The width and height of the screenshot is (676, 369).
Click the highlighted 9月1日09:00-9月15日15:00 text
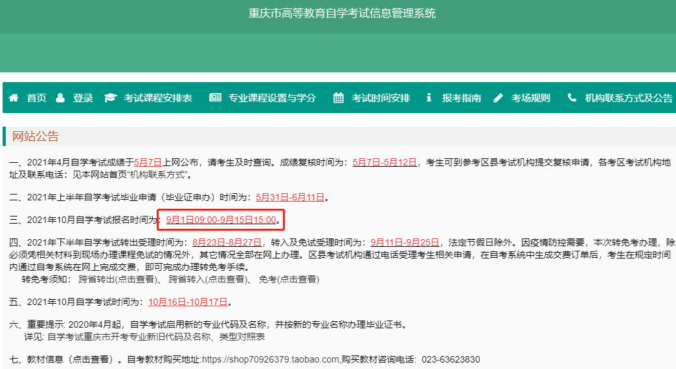pyautogui.click(x=221, y=220)
